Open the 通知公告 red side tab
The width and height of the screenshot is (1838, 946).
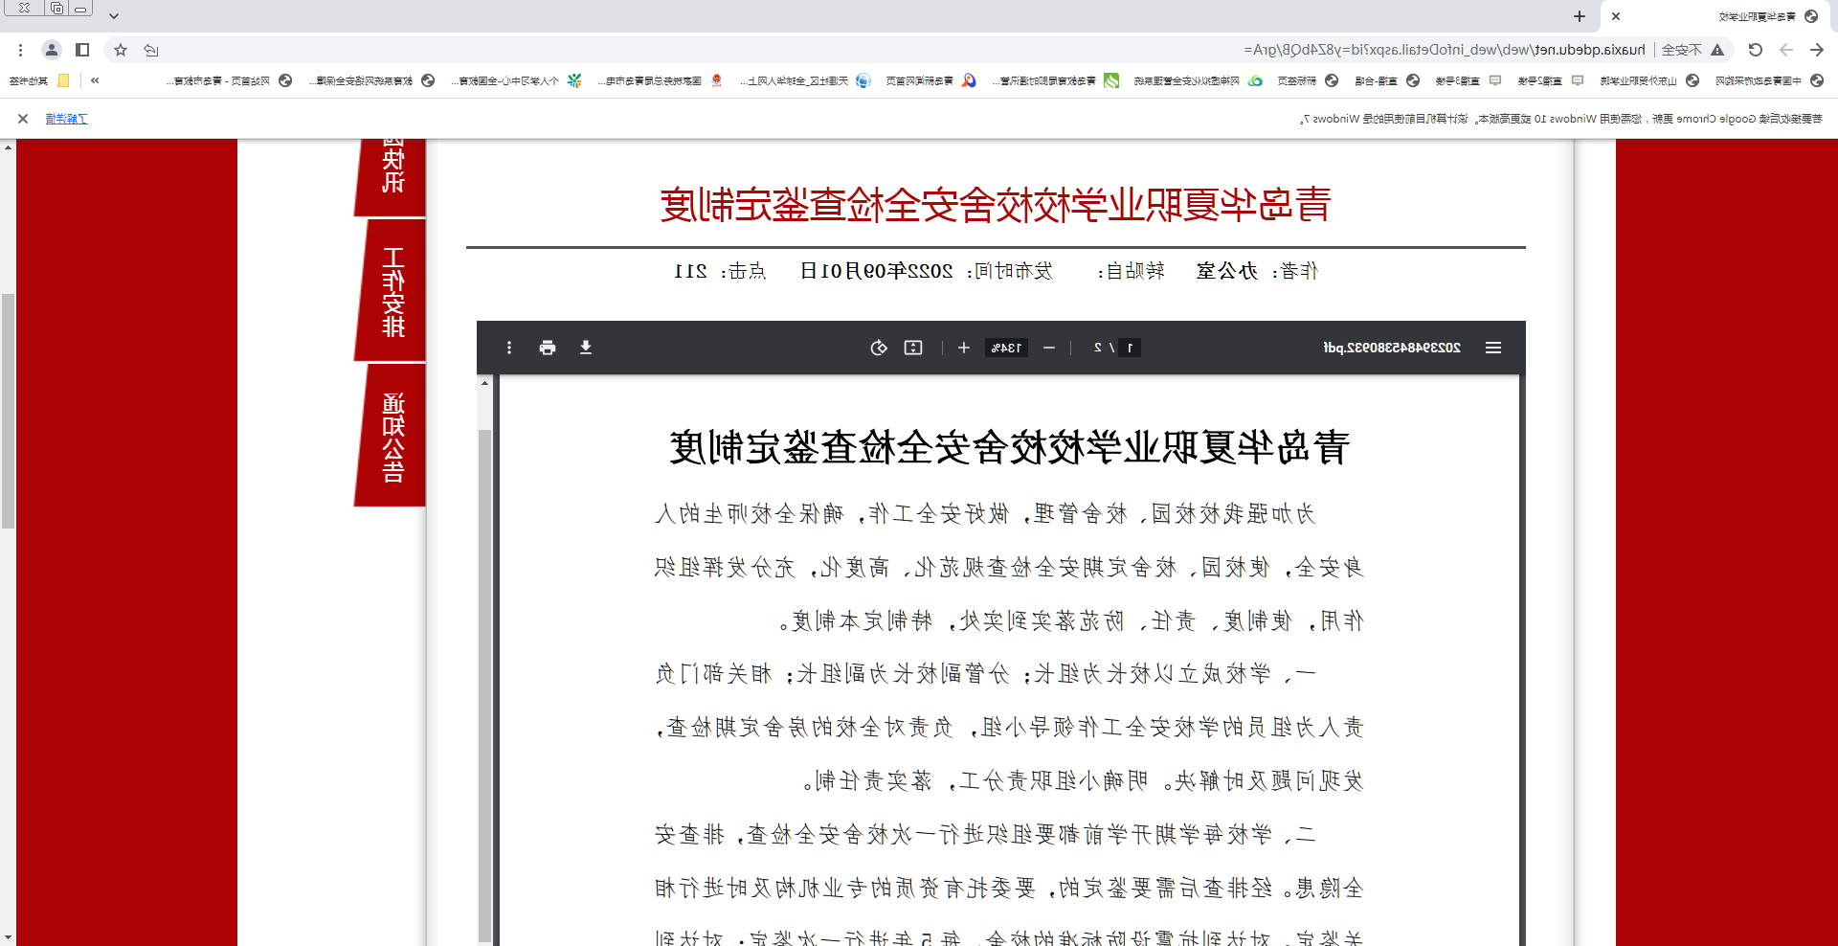(x=391, y=436)
